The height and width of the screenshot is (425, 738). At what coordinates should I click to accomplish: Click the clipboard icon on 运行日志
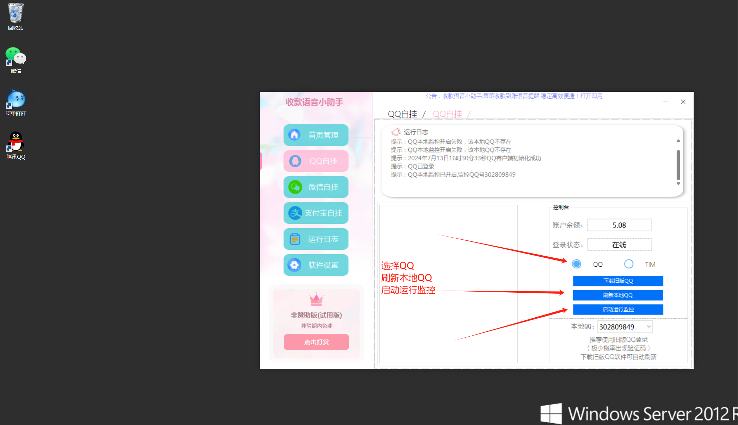pyautogui.click(x=295, y=239)
